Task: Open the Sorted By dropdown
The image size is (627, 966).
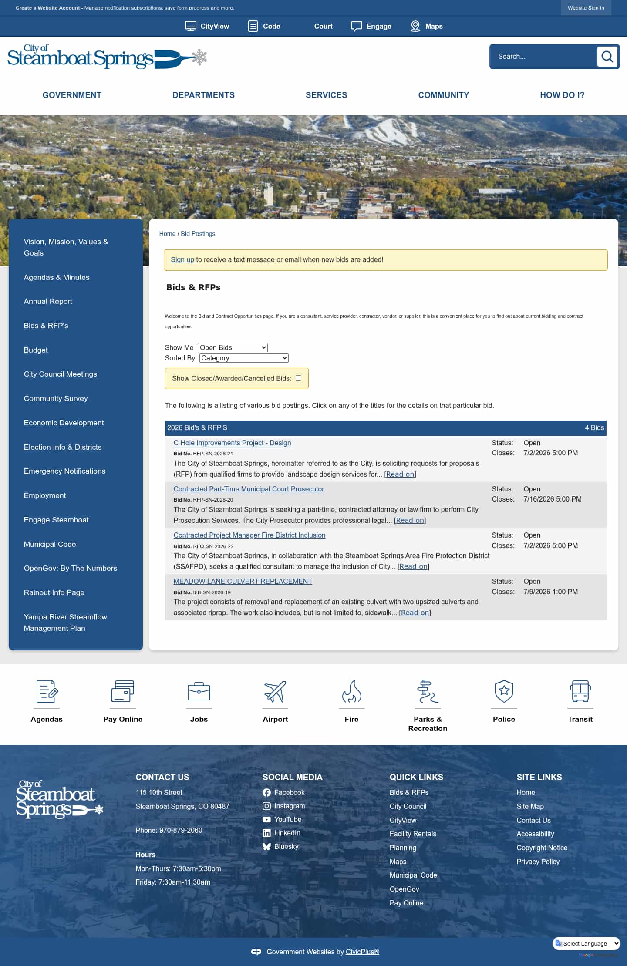Action: click(244, 358)
